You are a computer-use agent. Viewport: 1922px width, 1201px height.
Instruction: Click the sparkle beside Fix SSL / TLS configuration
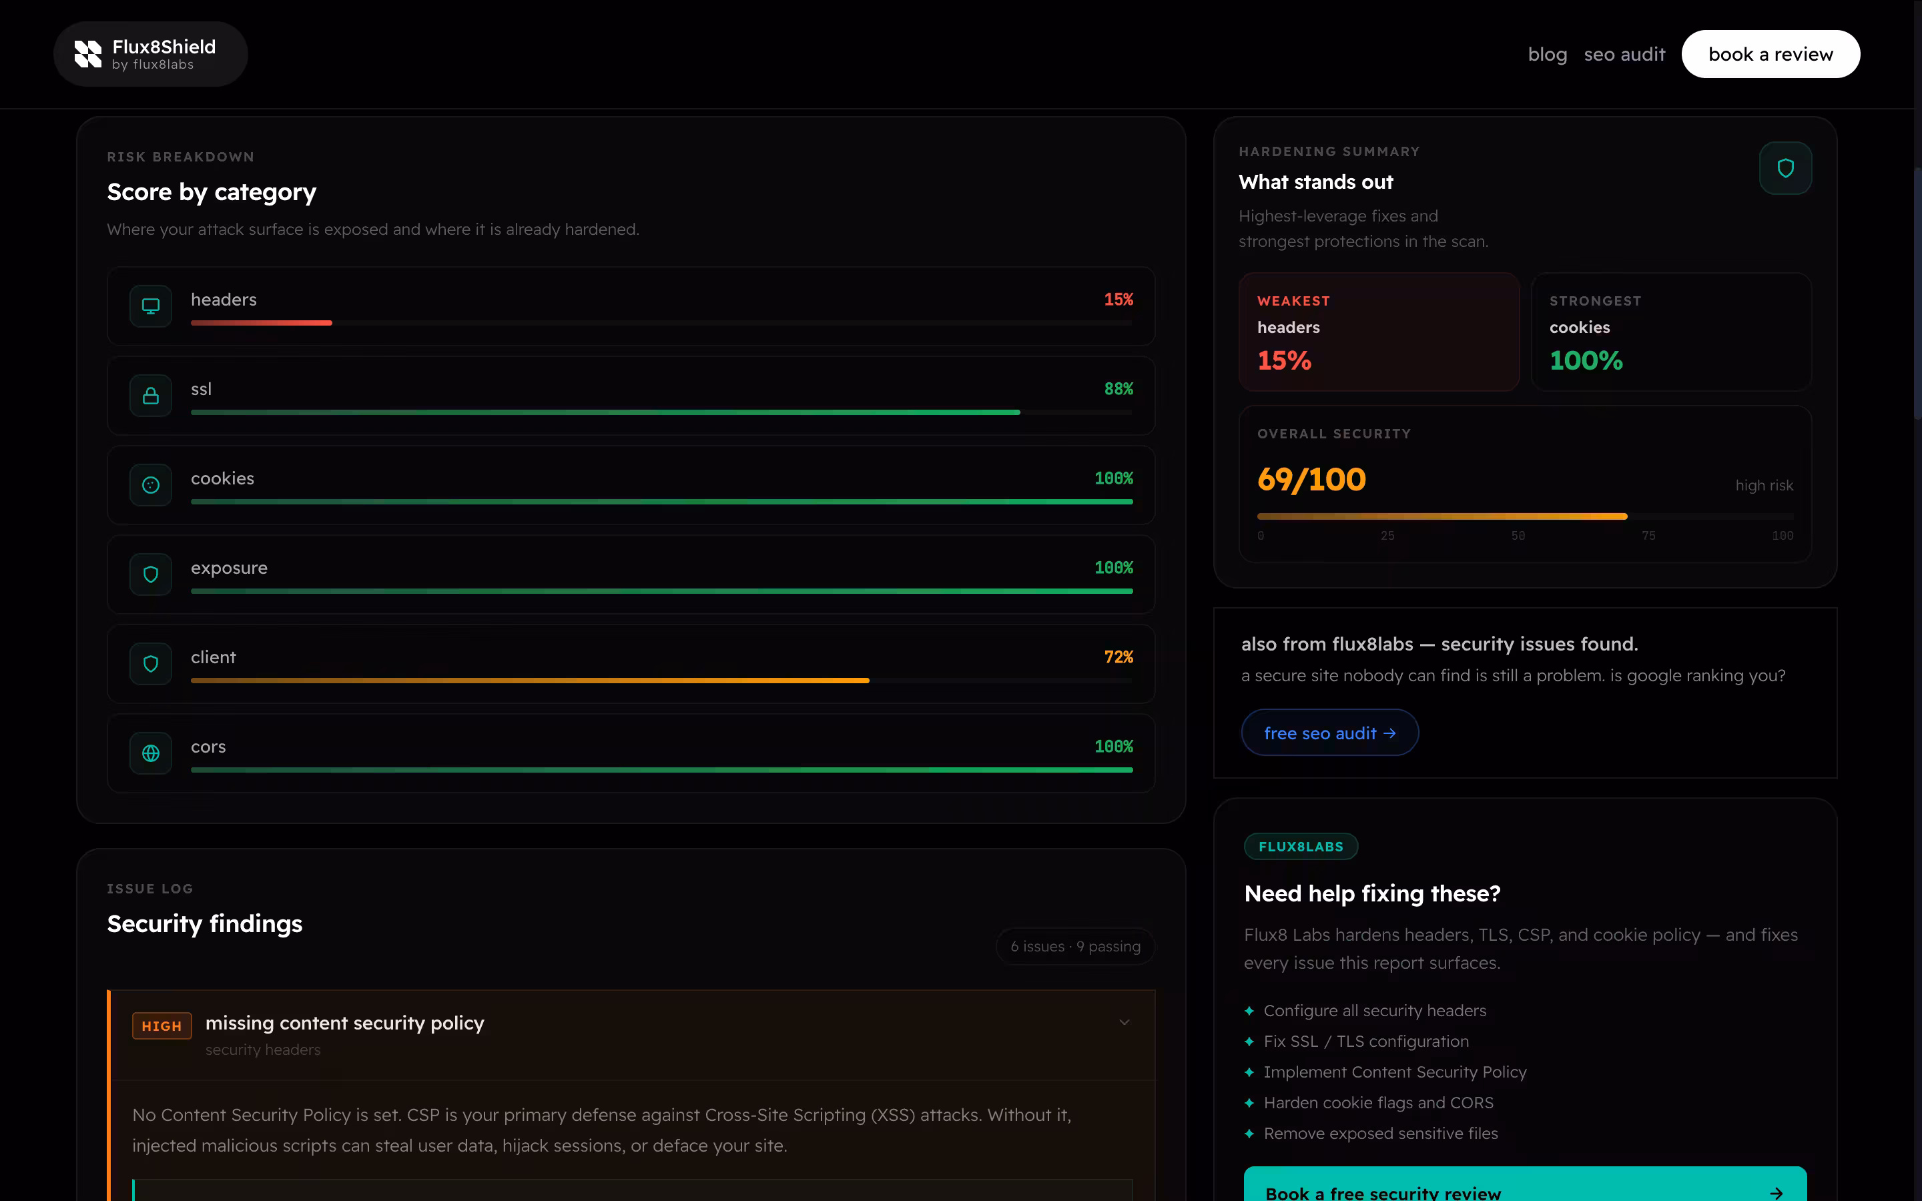[x=1249, y=1042]
